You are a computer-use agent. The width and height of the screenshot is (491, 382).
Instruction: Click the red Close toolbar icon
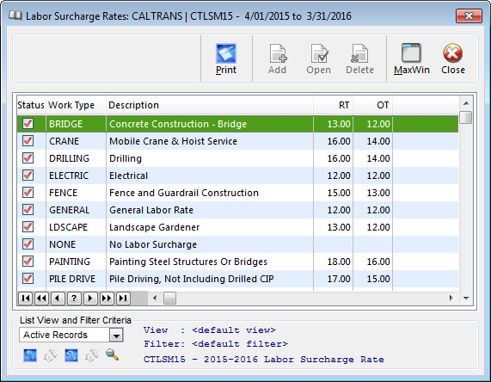(452, 53)
